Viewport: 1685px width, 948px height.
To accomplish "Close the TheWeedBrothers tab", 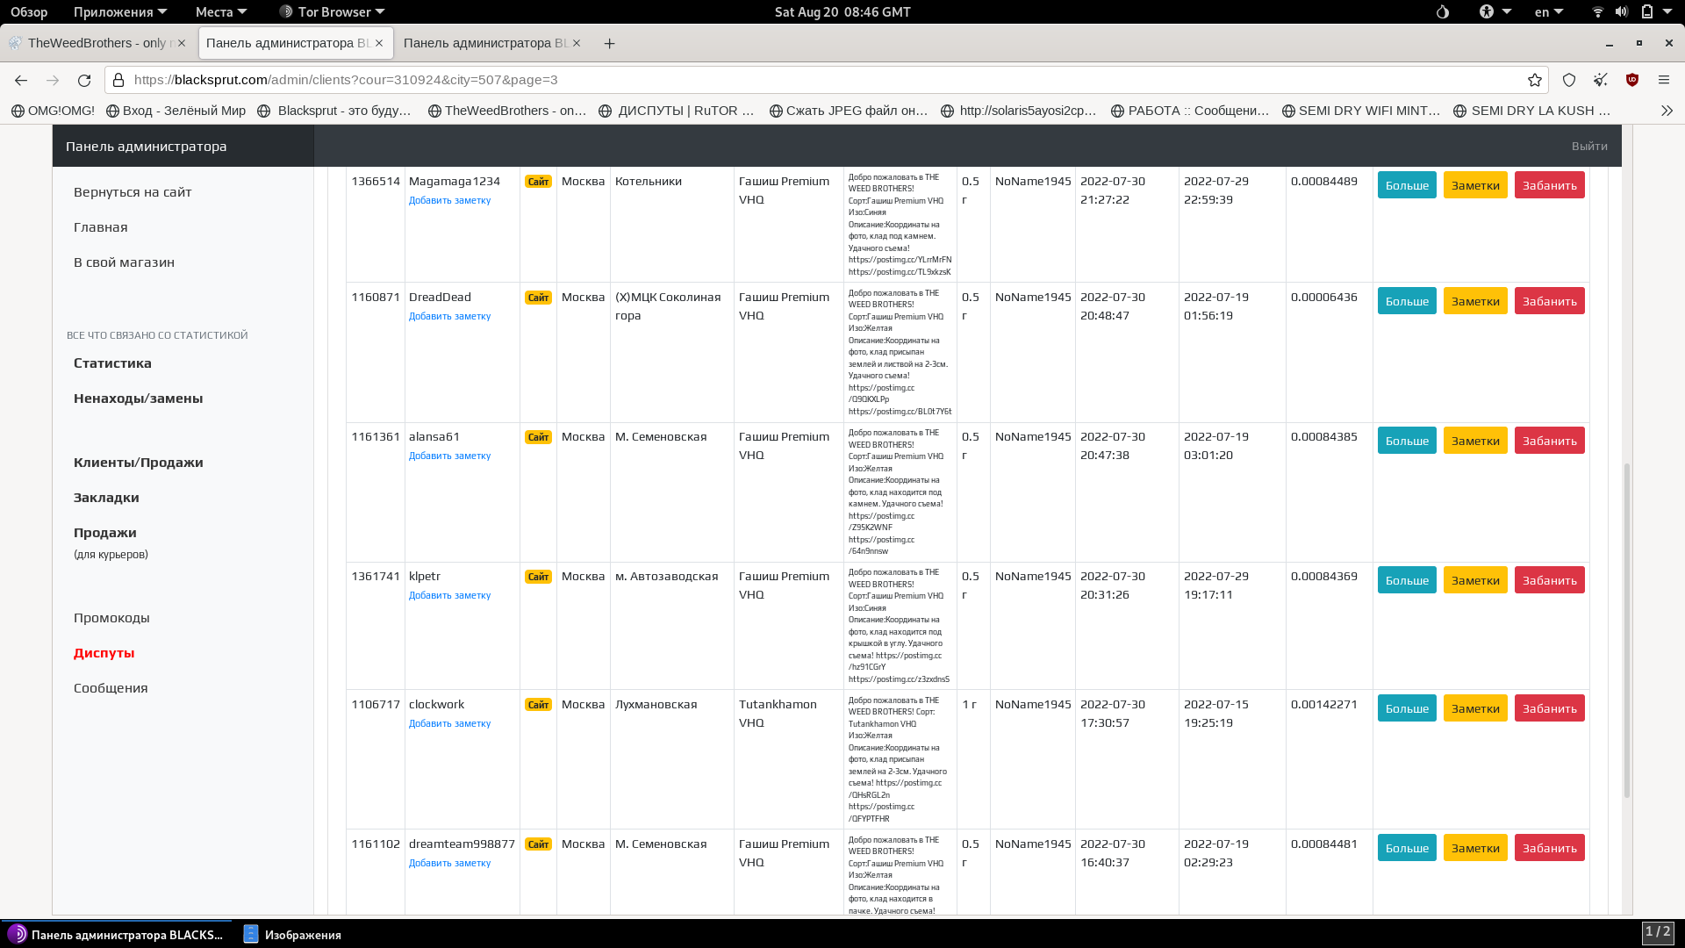I will (182, 43).
